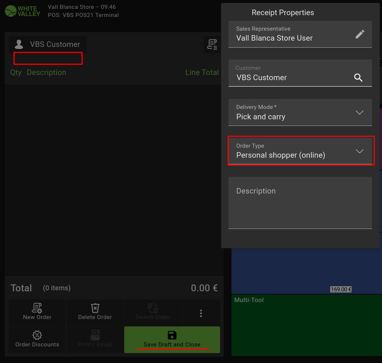Click Delete Order trash button
The height and width of the screenshot is (363, 382).
pos(95,312)
